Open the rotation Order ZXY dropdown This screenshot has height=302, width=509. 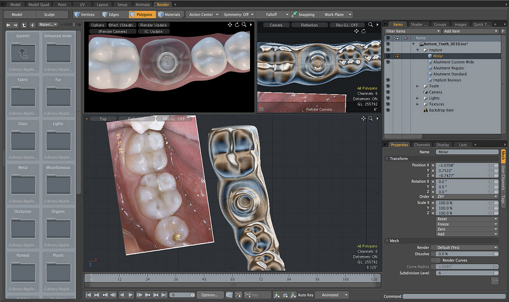[x=466, y=197]
